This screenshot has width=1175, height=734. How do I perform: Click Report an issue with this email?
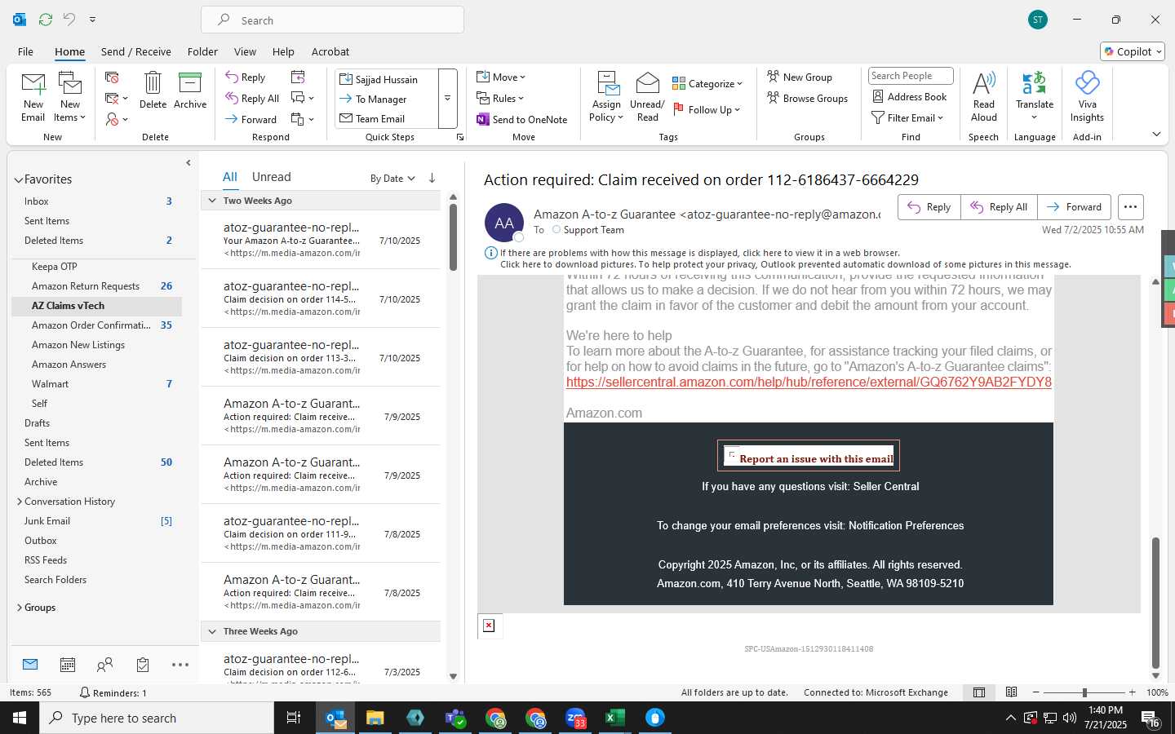(809, 458)
